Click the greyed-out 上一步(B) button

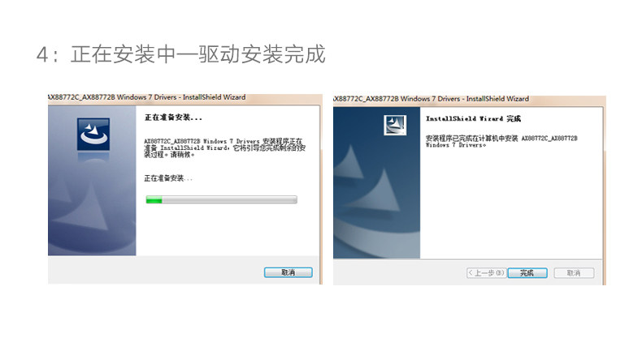point(487,272)
